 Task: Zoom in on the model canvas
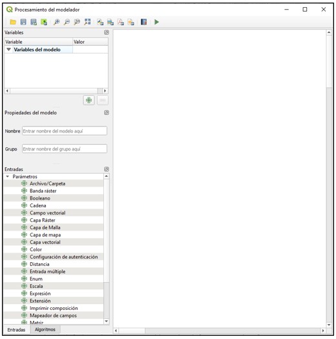[56, 22]
